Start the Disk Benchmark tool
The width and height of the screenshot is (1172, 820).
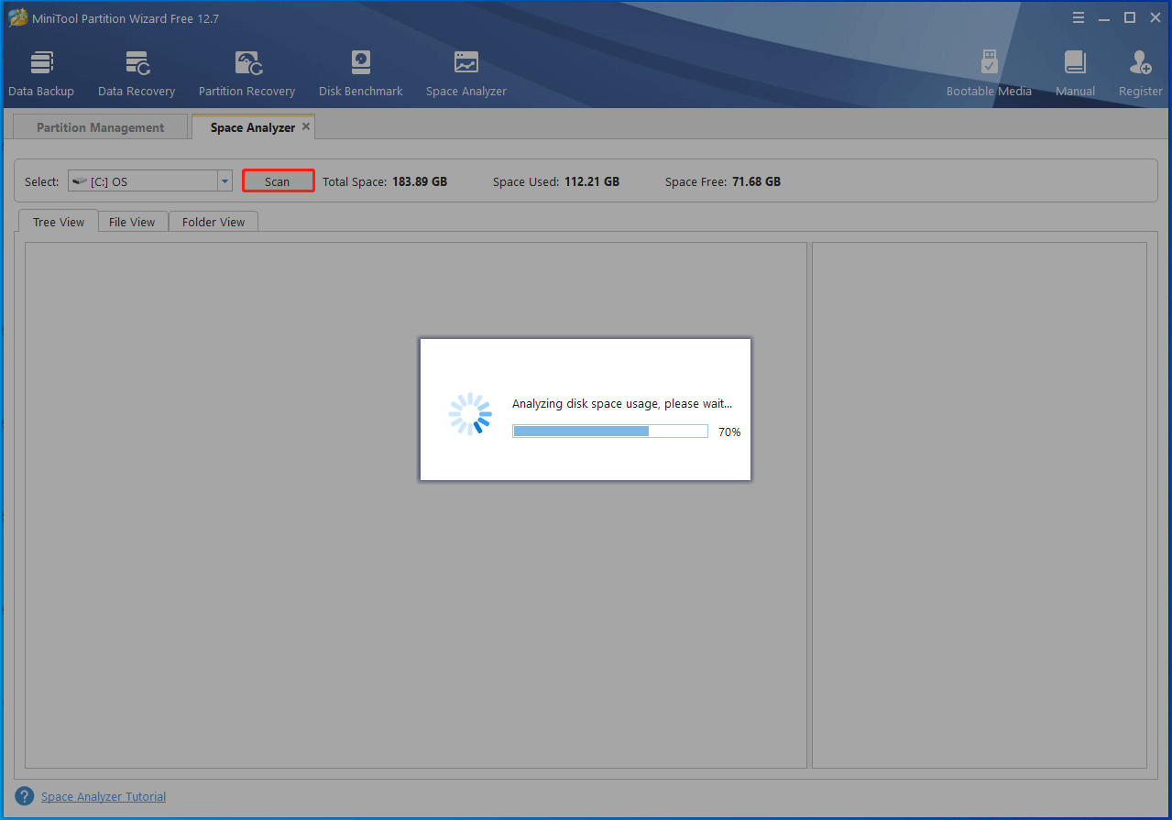pyautogui.click(x=361, y=73)
